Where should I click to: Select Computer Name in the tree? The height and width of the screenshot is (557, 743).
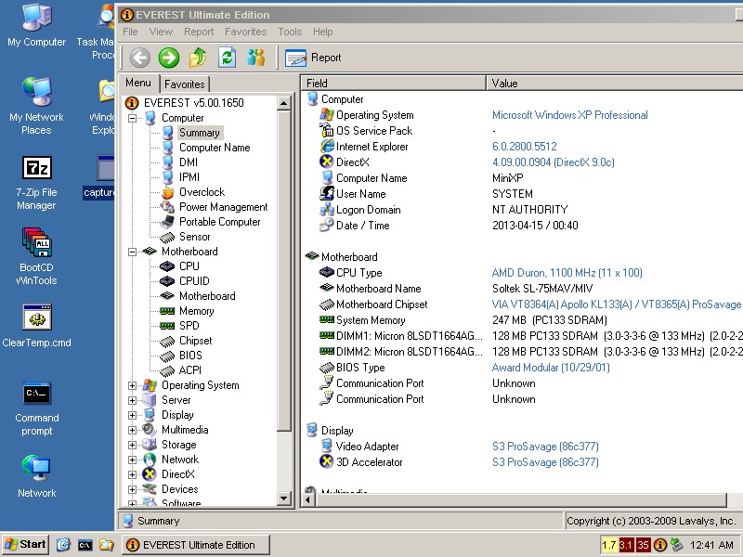click(x=215, y=148)
